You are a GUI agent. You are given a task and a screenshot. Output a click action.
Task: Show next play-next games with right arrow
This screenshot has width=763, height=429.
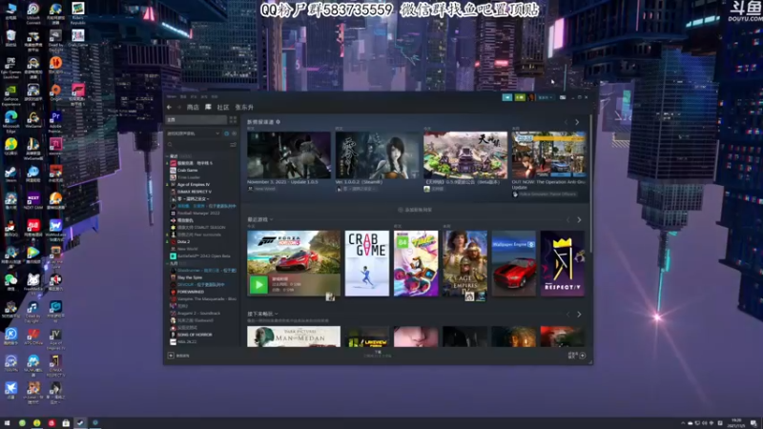click(579, 315)
